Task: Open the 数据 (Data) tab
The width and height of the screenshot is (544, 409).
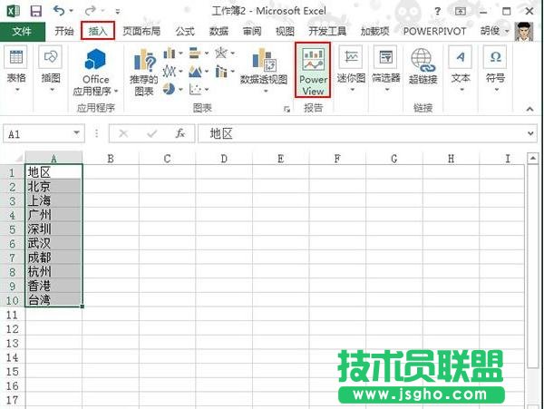Action: pyautogui.click(x=219, y=31)
